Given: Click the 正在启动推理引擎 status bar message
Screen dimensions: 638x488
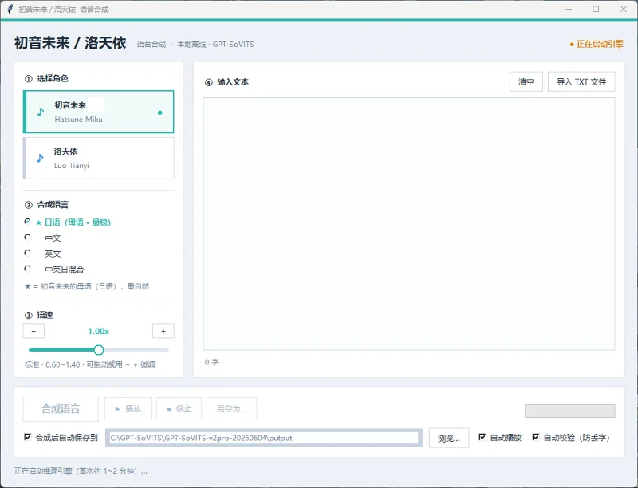Looking at the screenshot, I should (x=81, y=471).
